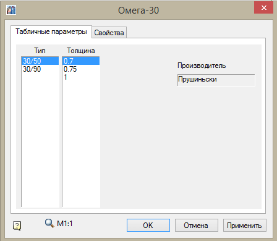Open the help question mark icon
277x241 pixels.
pyautogui.click(x=17, y=226)
